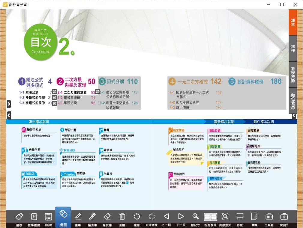303x228 pixels.
Task: Open chapter 2 二次方根與畢氏定理
Action: [76, 82]
